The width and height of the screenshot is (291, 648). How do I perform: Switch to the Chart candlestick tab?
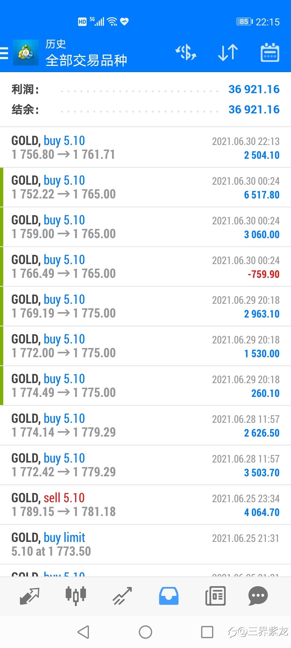click(76, 596)
